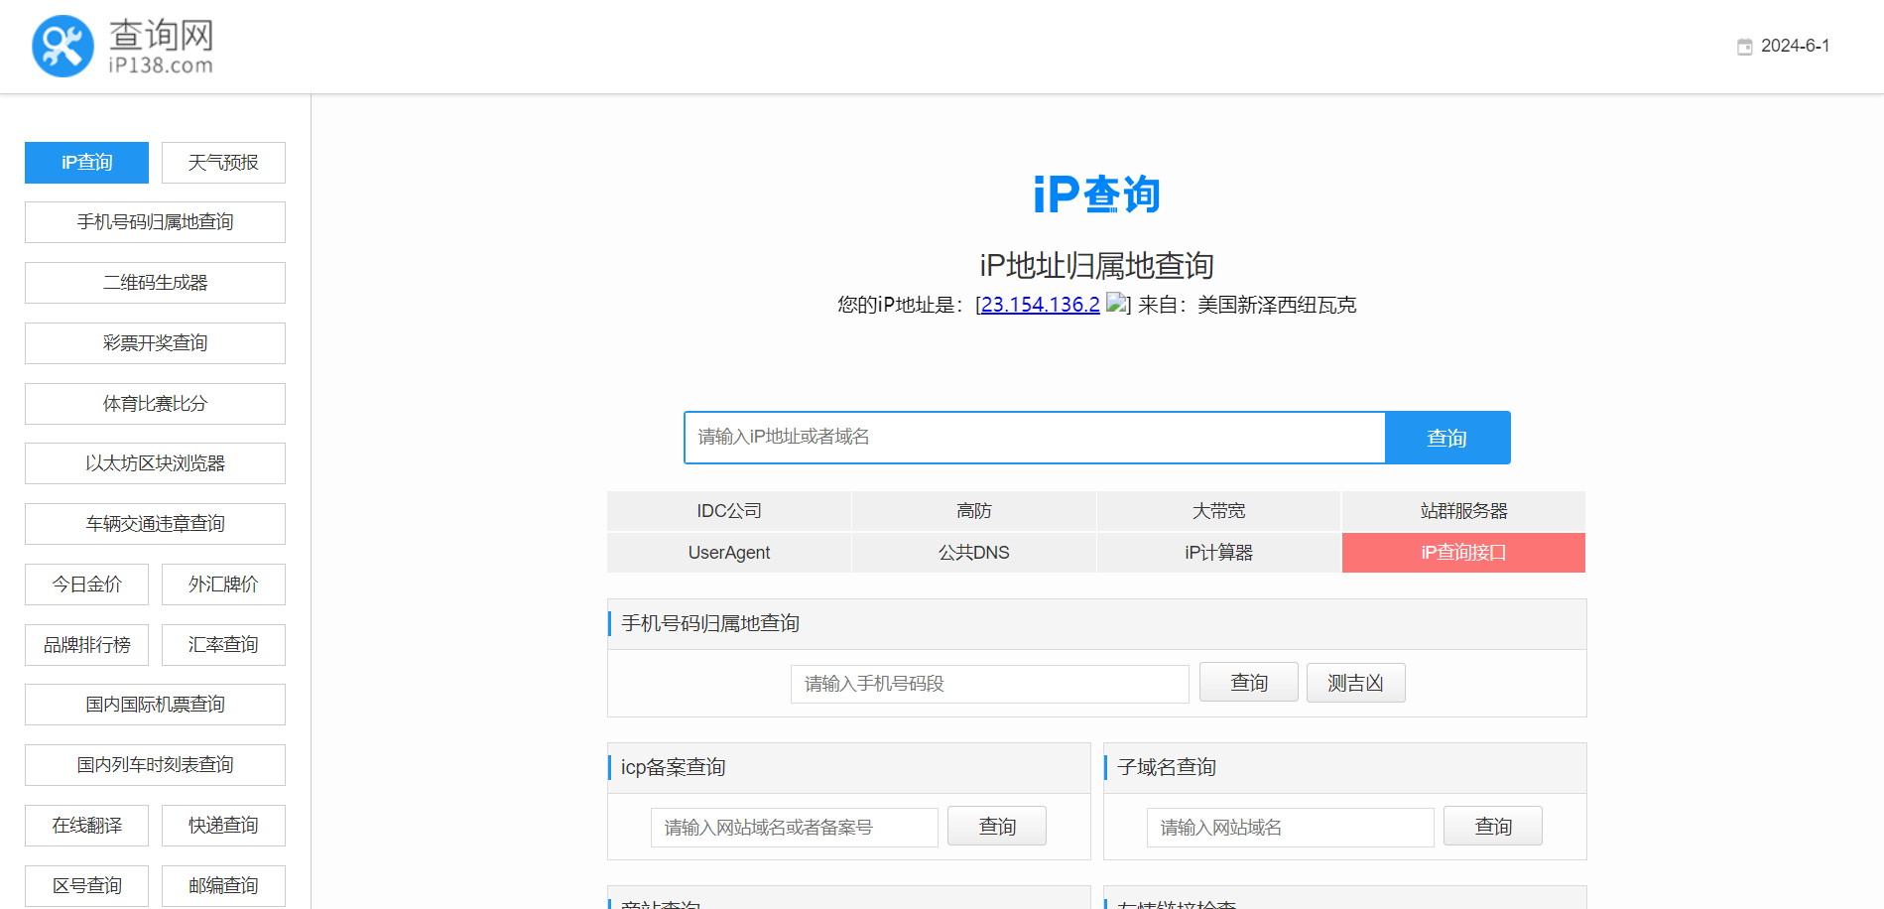Image resolution: width=1884 pixels, height=909 pixels.
Task: Open 区号查询 in the sidebar
Action: tap(86, 886)
